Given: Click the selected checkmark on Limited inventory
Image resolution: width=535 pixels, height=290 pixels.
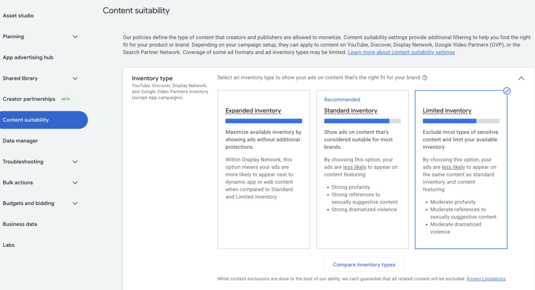Looking at the screenshot, I should click(x=506, y=91).
